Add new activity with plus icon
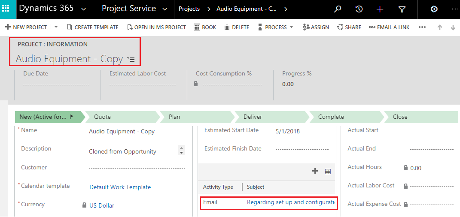 tap(315, 171)
